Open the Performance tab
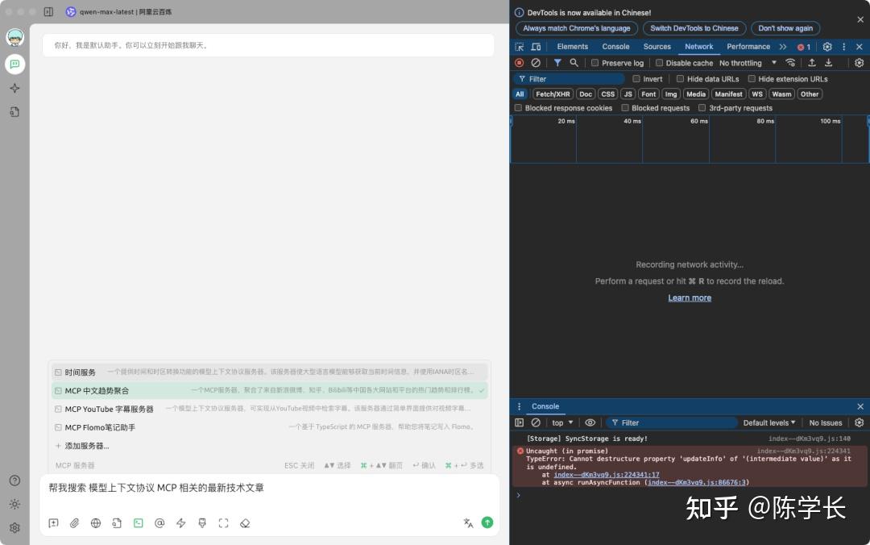This screenshot has height=545, width=870. click(748, 47)
